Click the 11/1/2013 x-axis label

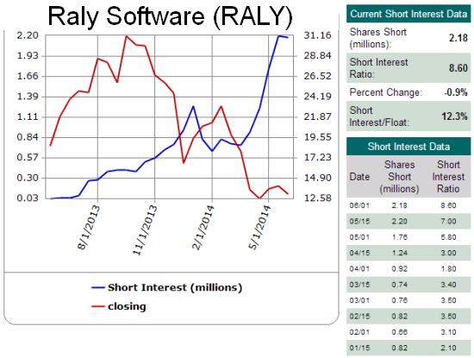[x=145, y=229]
